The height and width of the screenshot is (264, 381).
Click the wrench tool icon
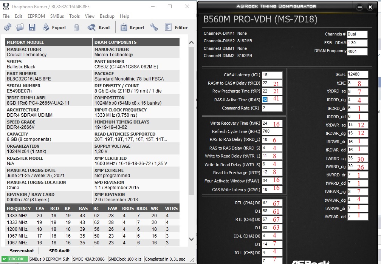(154, 27)
